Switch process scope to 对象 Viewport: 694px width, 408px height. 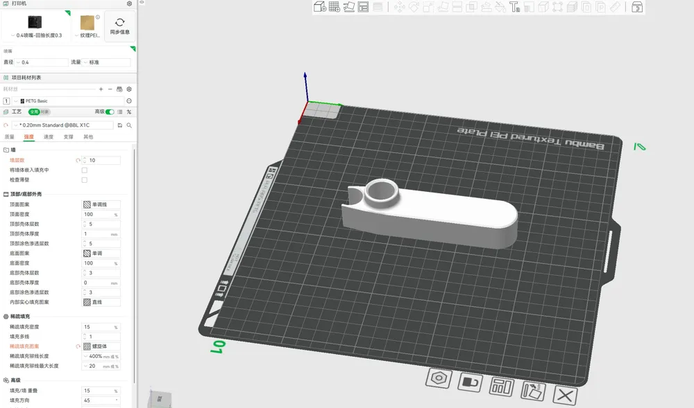(x=44, y=112)
